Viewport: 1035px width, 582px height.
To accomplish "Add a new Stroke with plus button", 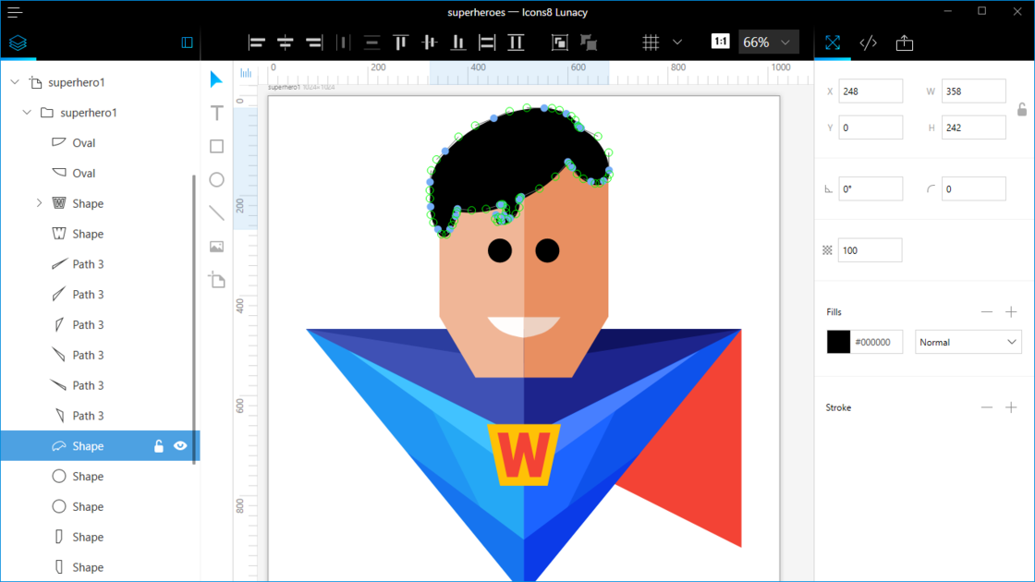I will coord(1011,406).
